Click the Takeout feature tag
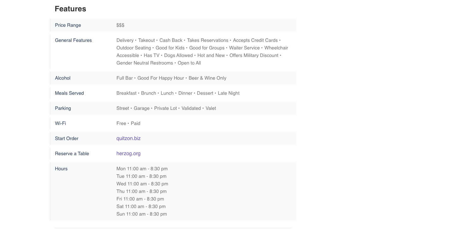The height and width of the screenshot is (231, 475). [146, 40]
